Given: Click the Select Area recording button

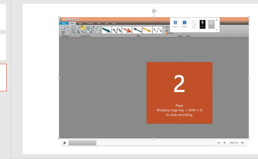Looking at the screenshot, I should point(194,24).
